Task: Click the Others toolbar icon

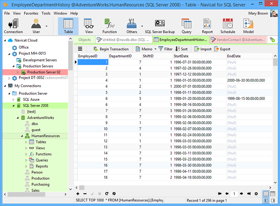Action: click(132, 26)
